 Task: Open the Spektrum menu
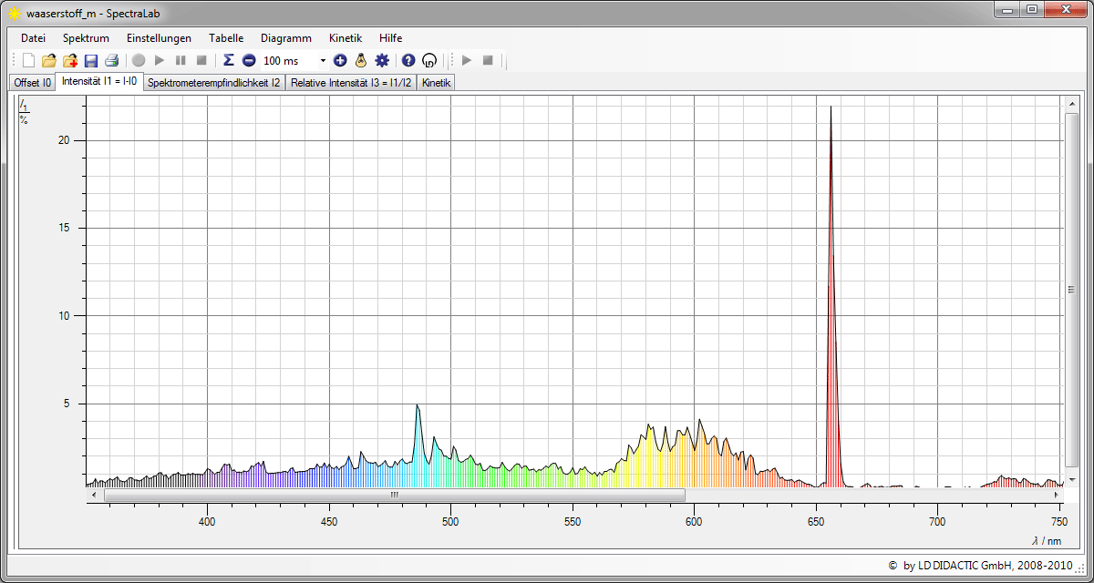click(x=86, y=38)
